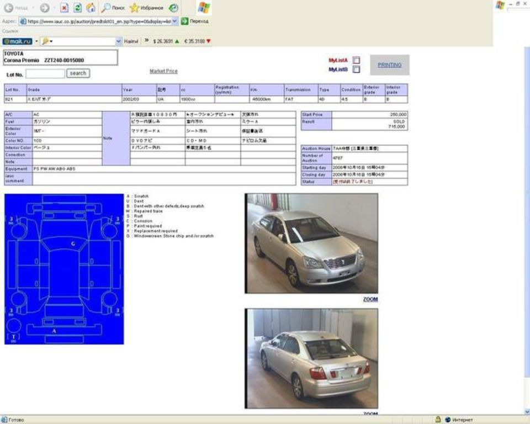Click the blue car damage diagram
The width and height of the screenshot is (530, 424).
(x=64, y=269)
